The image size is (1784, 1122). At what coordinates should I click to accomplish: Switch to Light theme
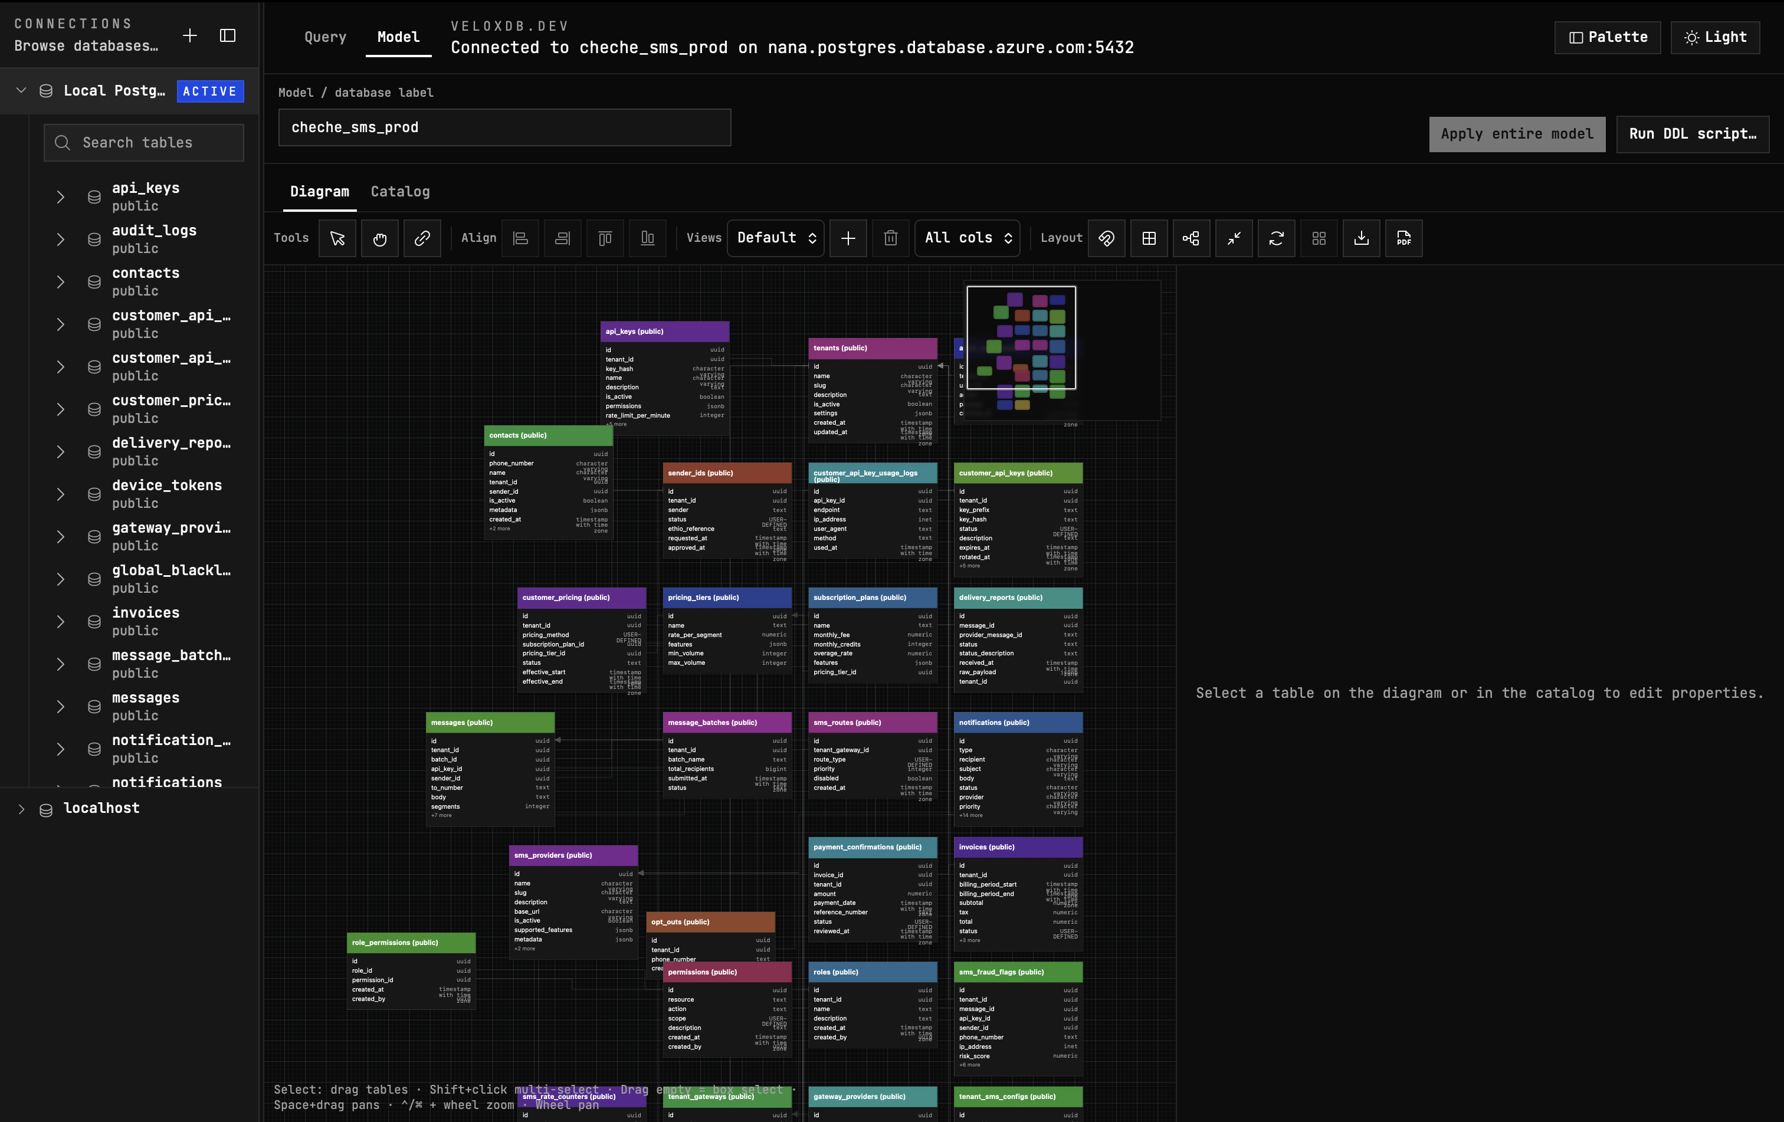pos(1715,37)
